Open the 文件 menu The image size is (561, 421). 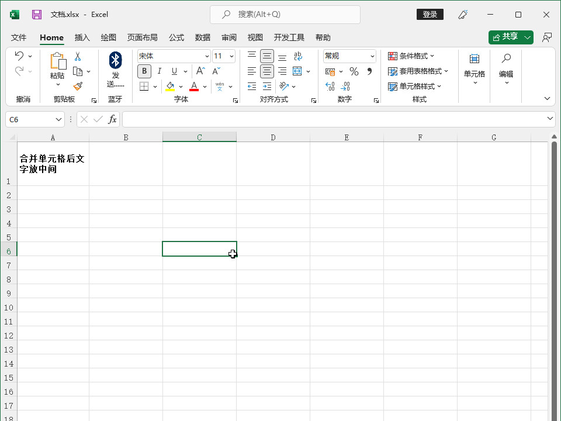(19, 37)
